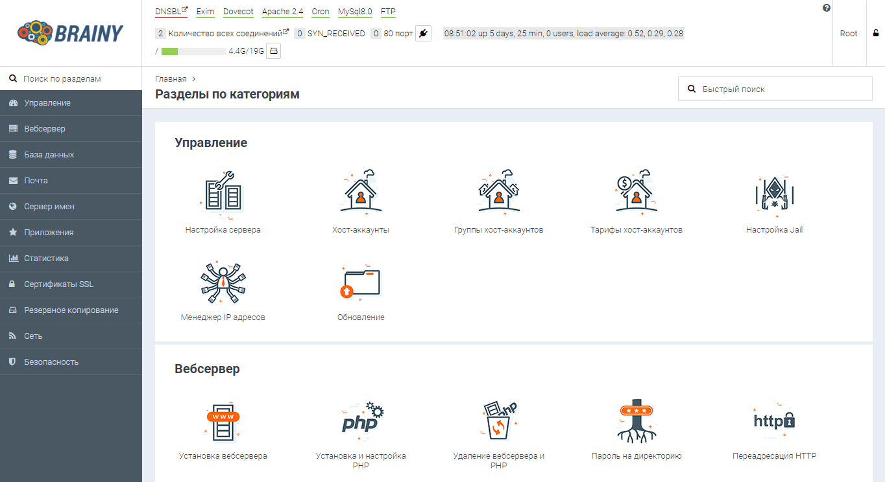Open Установка и настройка PHP icon
The height and width of the screenshot is (482, 885).
click(x=361, y=420)
